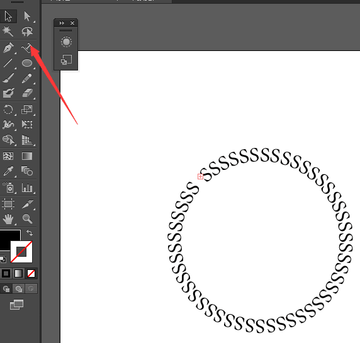
Task: Choose the Paintbrush tool
Action: click(x=8, y=78)
